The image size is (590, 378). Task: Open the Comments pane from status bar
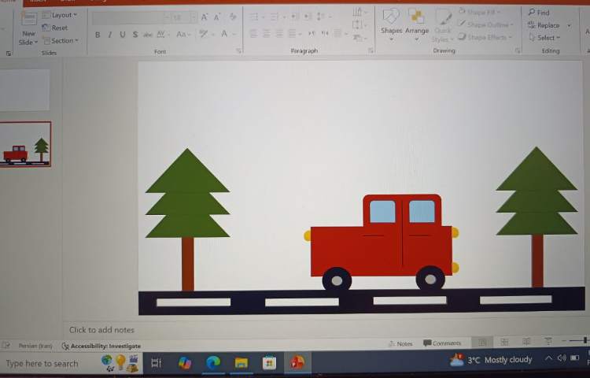tap(442, 343)
